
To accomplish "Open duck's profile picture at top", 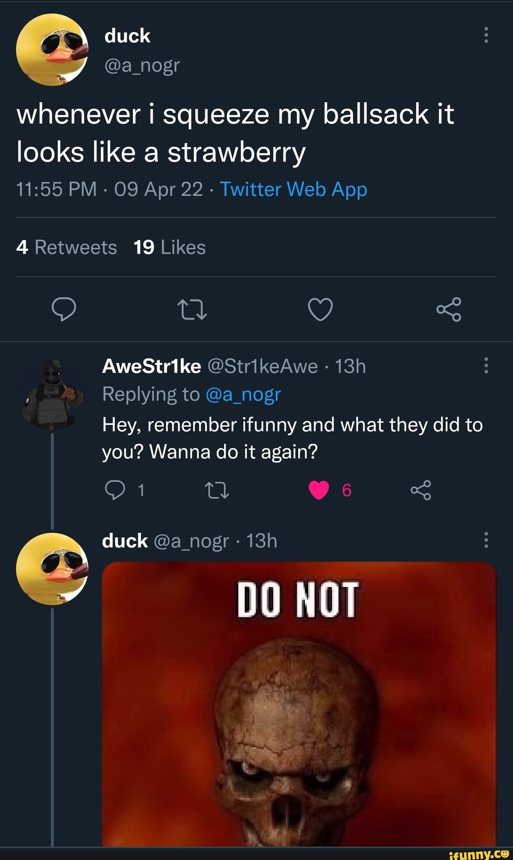I will click(52, 50).
